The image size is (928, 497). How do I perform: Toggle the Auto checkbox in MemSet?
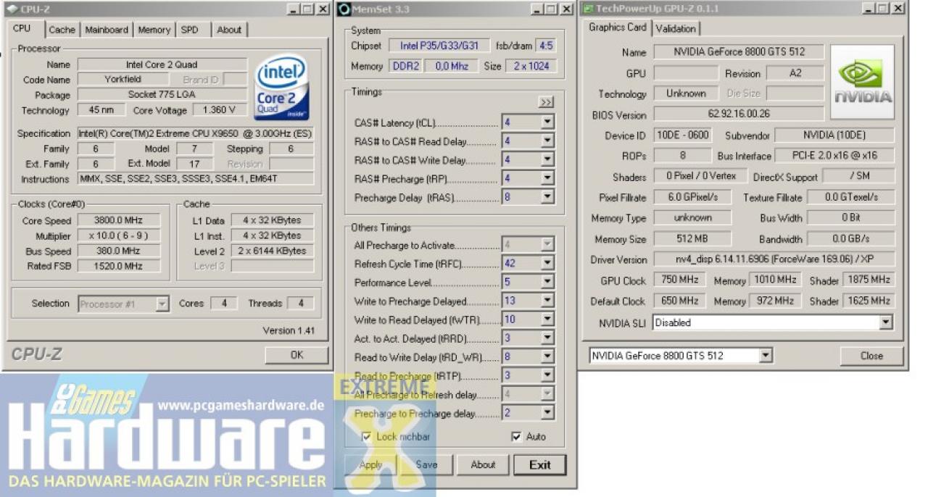pos(516,437)
